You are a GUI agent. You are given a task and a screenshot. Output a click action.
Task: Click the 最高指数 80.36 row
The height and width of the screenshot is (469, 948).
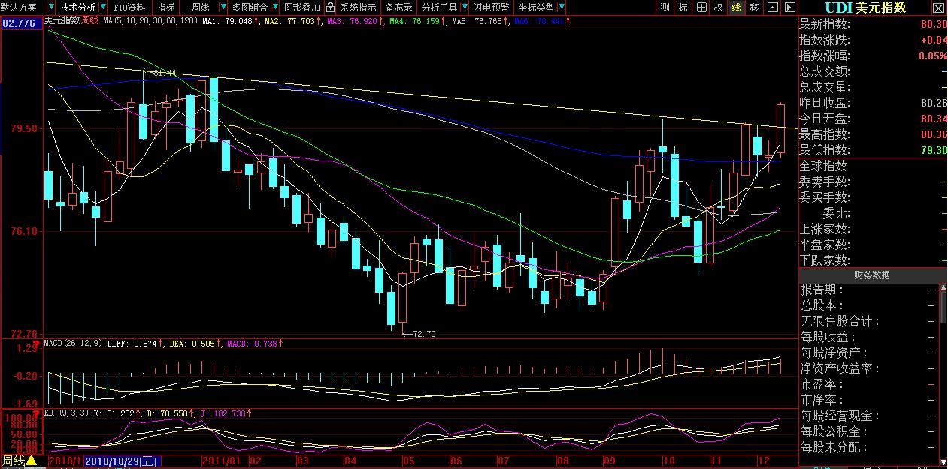click(872, 134)
